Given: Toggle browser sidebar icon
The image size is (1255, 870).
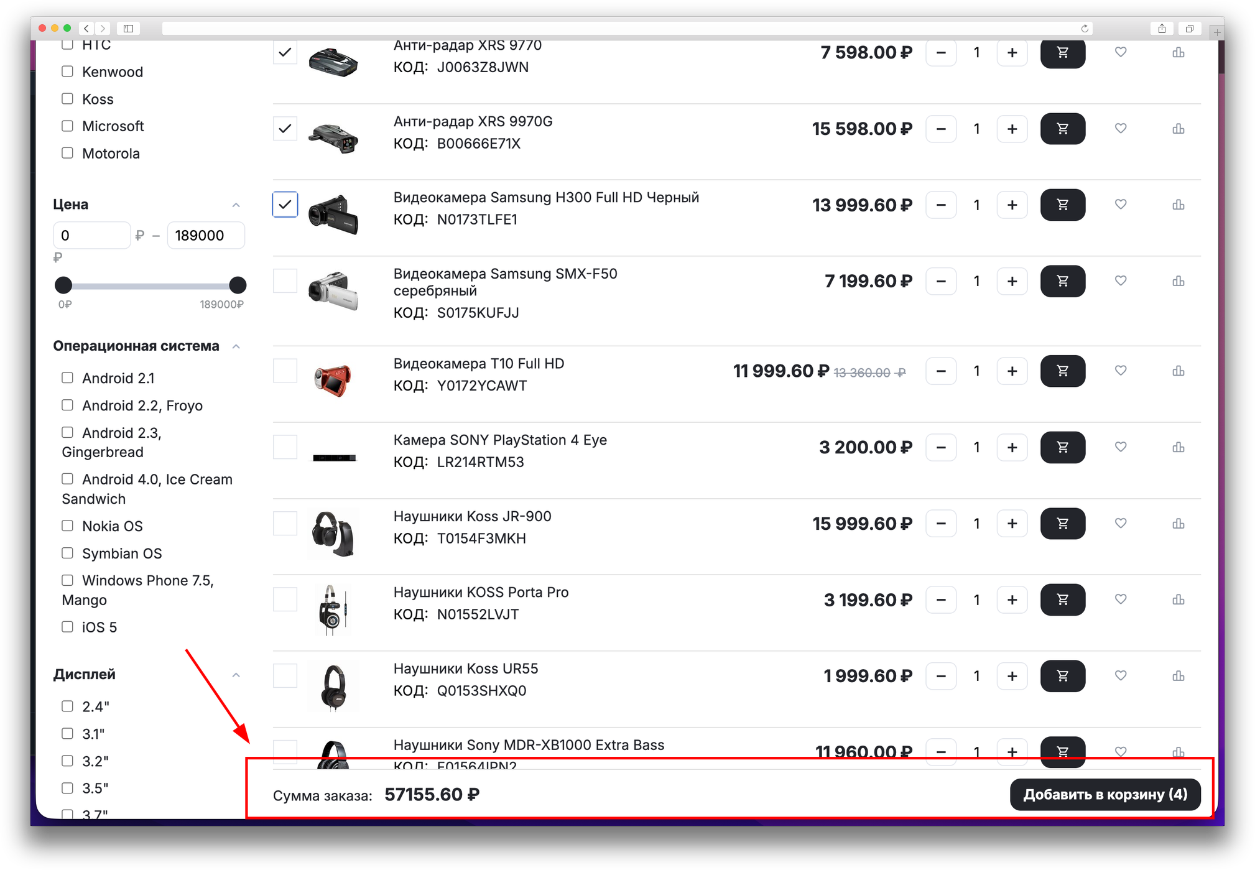Looking at the screenshot, I should coord(128,29).
